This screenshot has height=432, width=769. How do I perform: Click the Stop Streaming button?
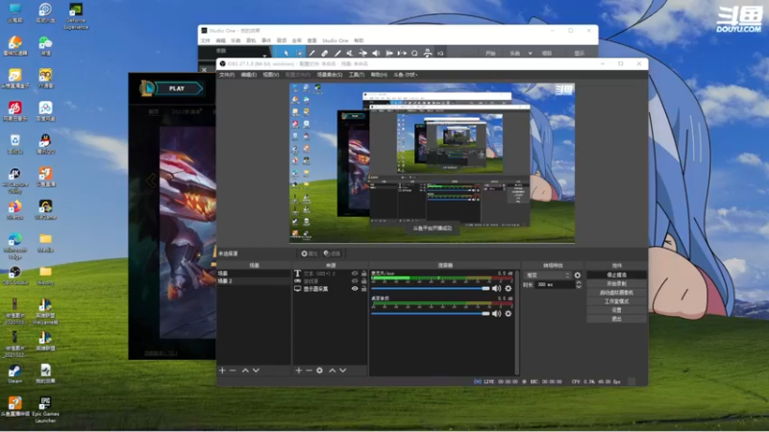(x=616, y=276)
